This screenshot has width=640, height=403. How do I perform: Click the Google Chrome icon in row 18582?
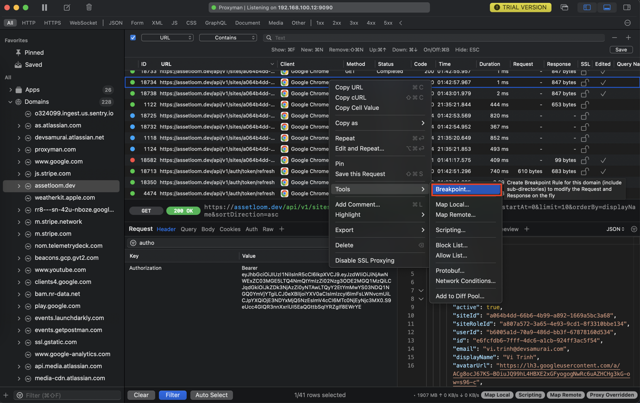coord(284,160)
